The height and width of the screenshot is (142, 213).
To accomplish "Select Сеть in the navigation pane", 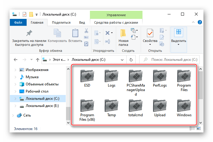I will coord(27,115).
